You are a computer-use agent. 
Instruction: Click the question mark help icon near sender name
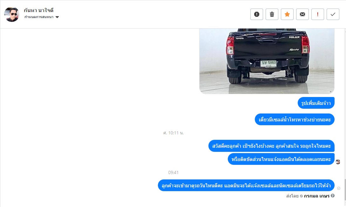coord(333,196)
